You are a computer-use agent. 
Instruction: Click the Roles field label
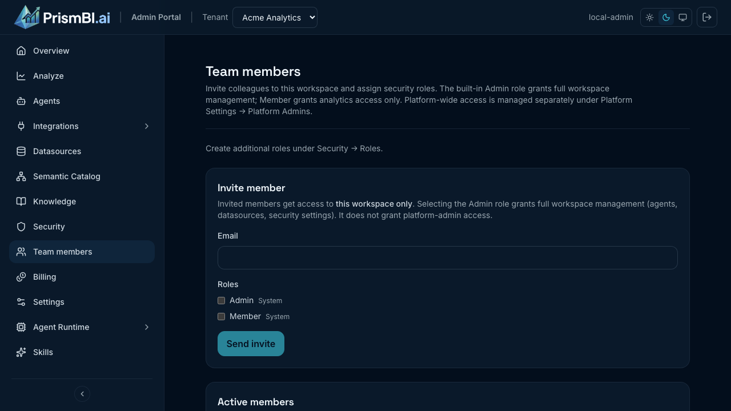coord(228,284)
